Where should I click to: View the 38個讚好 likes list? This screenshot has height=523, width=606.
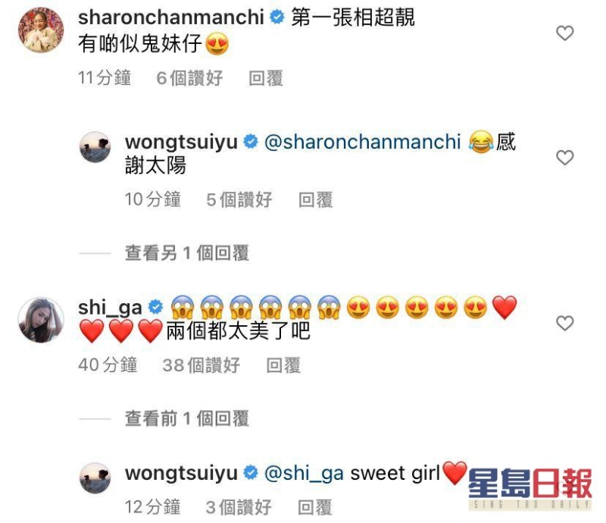(x=201, y=365)
